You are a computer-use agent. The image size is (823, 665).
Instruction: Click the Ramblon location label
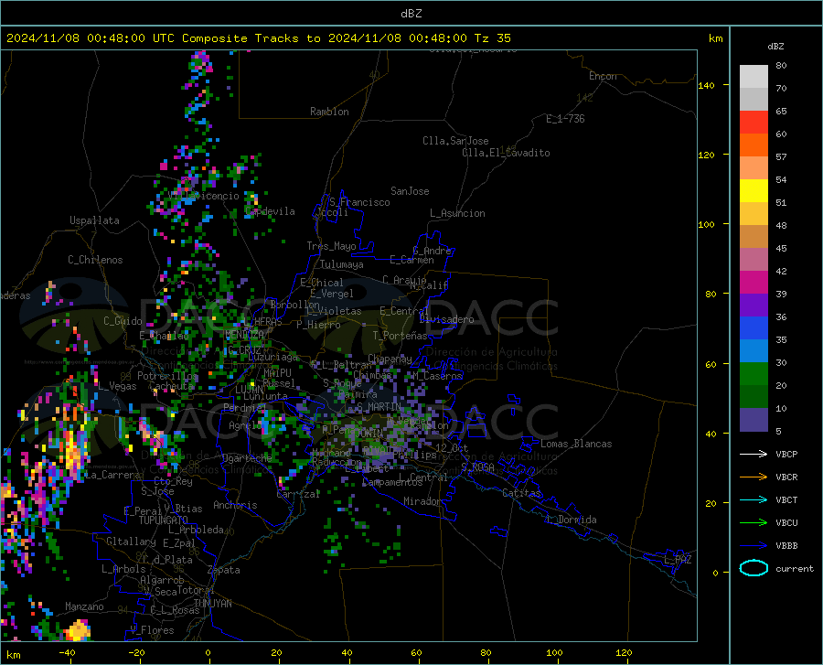click(x=329, y=112)
